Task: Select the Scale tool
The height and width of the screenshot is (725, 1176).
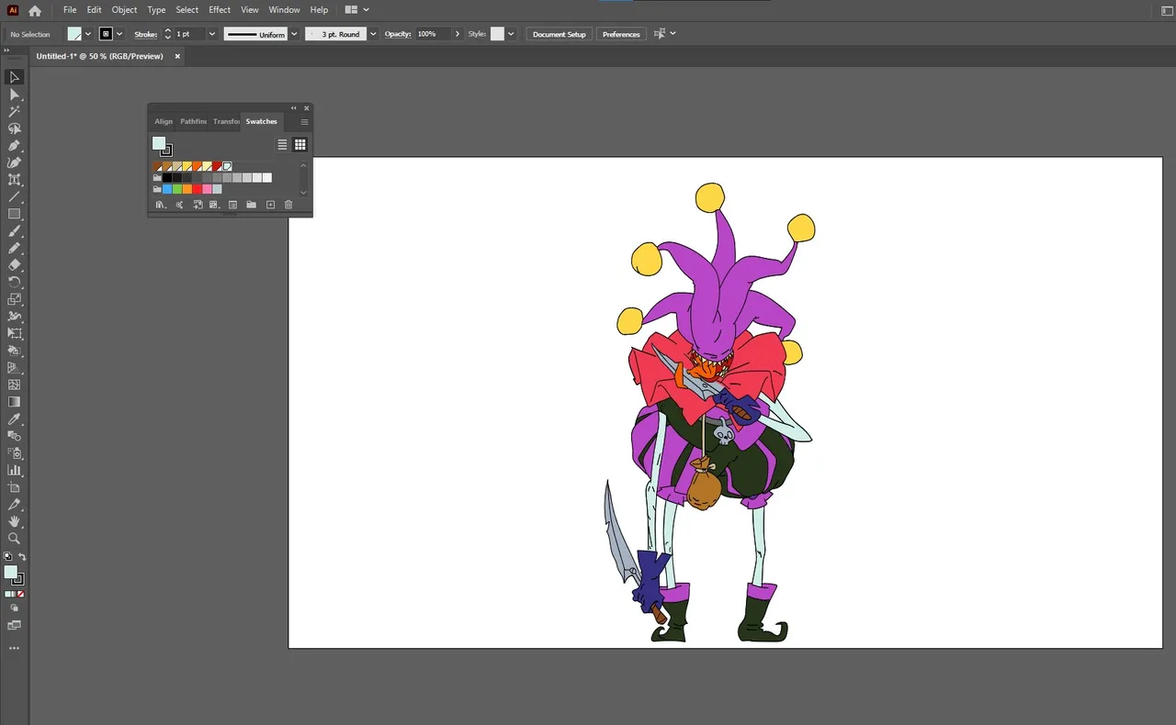Action: [x=14, y=299]
